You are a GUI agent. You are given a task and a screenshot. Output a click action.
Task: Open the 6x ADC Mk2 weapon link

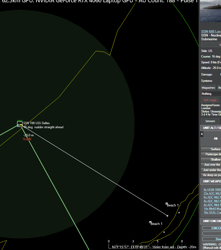pos(212,197)
